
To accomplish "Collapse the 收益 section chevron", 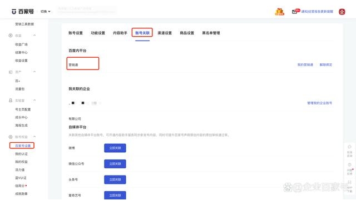I will pos(34,36).
